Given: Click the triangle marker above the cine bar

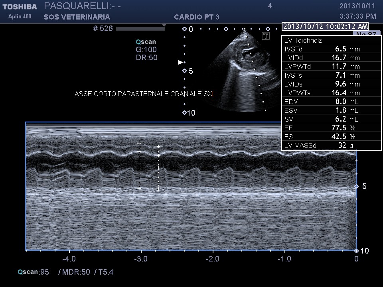Looking at the screenshot, I should point(164,26).
